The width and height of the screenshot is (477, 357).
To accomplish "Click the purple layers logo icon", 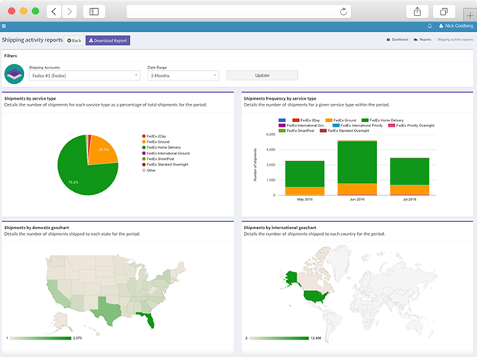I will point(14,74).
